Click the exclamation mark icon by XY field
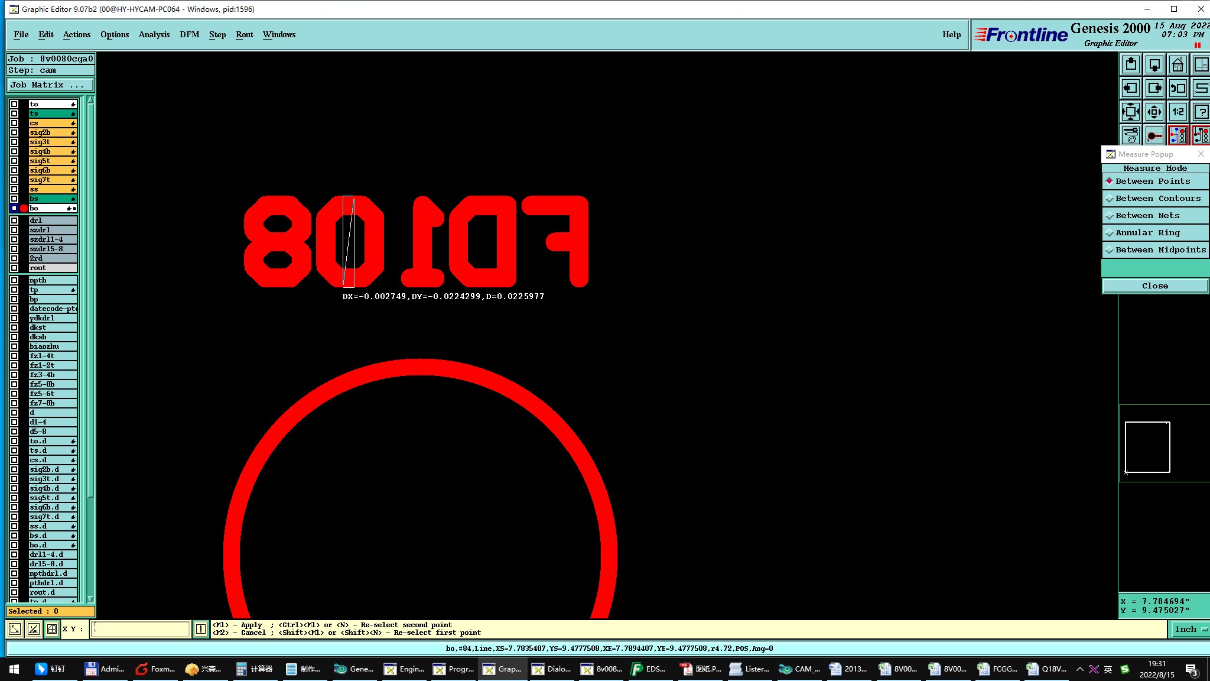The image size is (1210, 681). point(201,629)
